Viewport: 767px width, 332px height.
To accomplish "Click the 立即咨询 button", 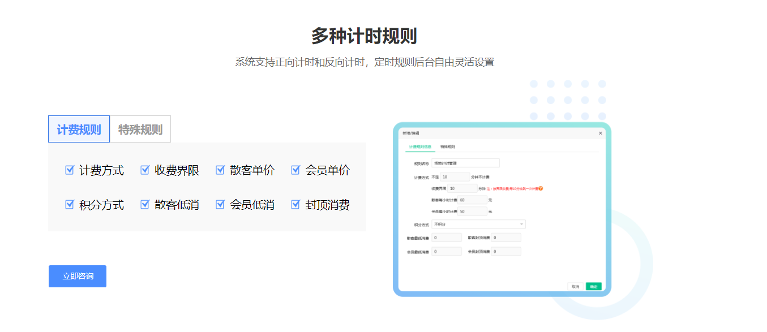I will (78, 276).
